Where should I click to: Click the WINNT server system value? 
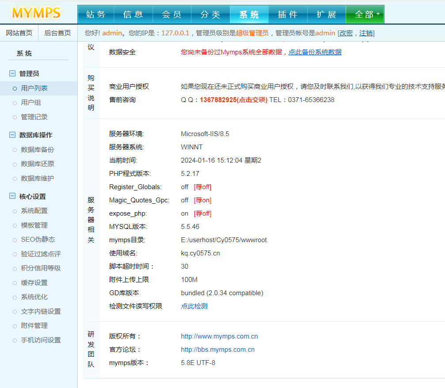click(x=192, y=147)
